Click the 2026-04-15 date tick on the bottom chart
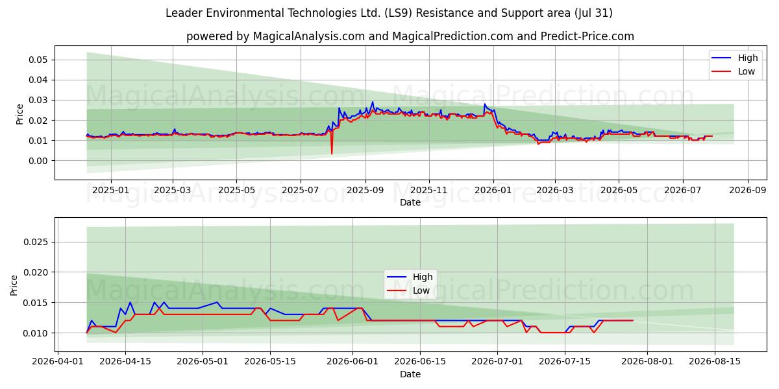Screen dimensions: 779x389 click(125, 362)
